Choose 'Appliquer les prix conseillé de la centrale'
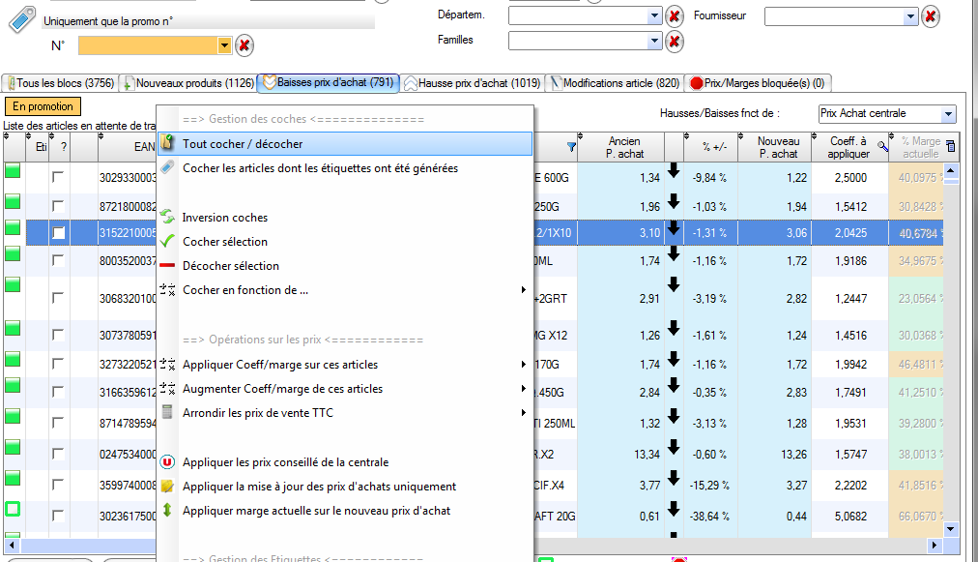Image resolution: width=978 pixels, height=562 pixels. (285, 462)
